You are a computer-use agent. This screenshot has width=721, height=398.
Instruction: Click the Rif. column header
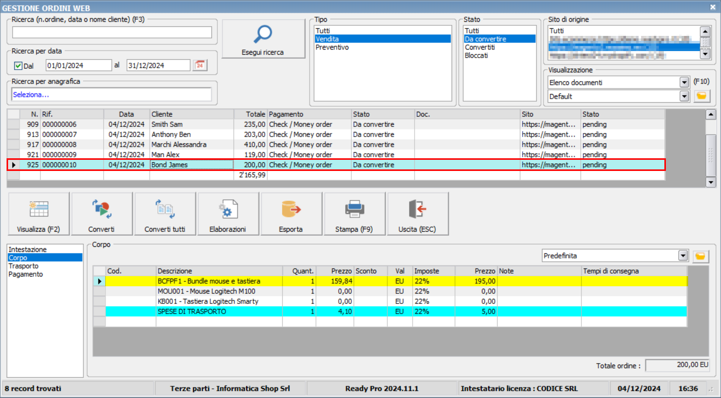pyautogui.click(x=72, y=114)
